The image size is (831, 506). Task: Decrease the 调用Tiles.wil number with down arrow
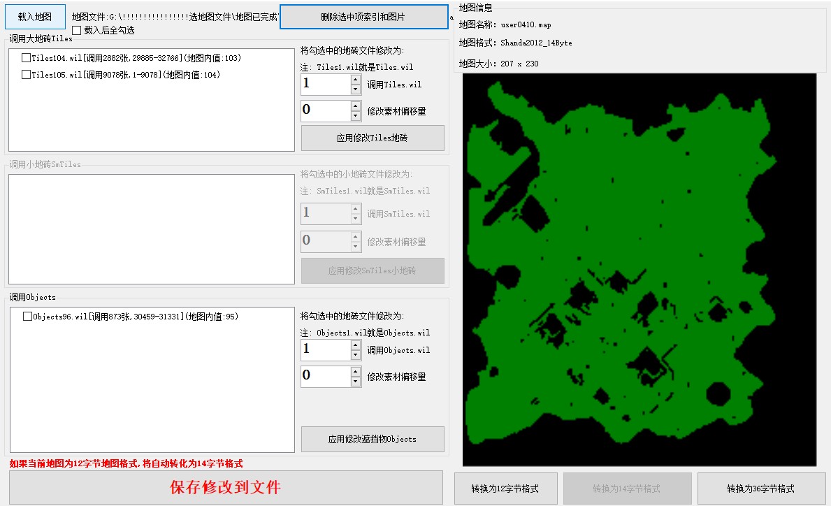[x=355, y=89]
